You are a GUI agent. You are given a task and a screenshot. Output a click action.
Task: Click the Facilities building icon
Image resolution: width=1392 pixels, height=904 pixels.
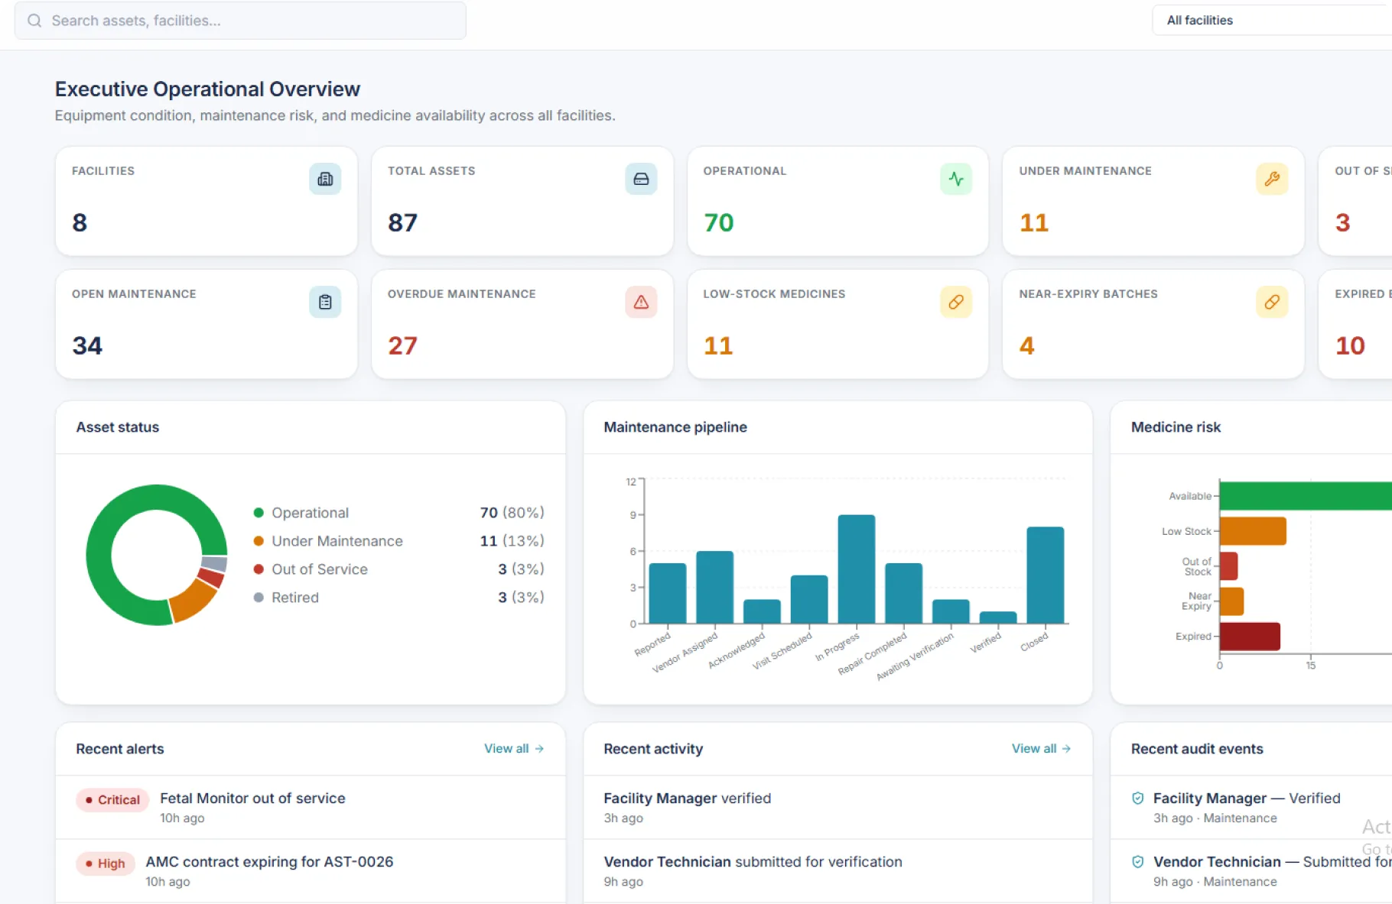point(325,179)
